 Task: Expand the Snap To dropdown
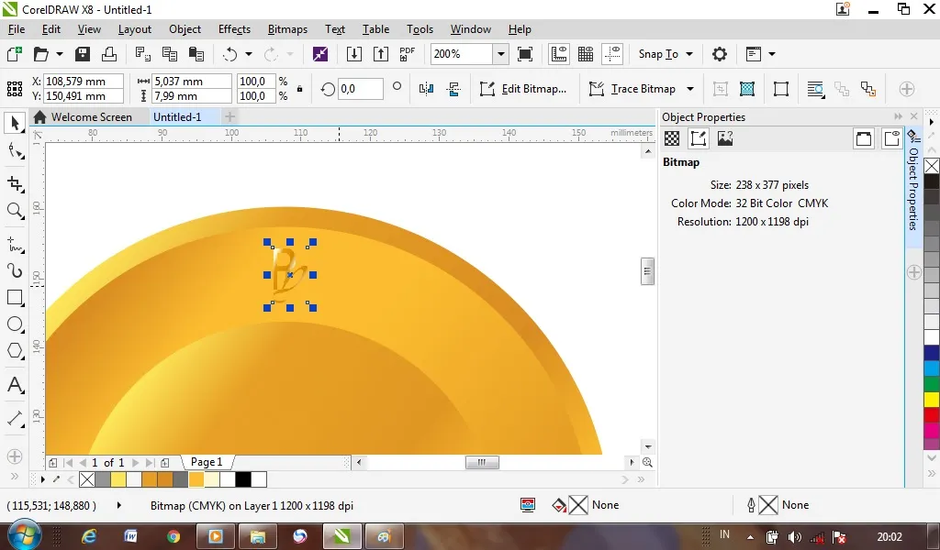coord(689,54)
